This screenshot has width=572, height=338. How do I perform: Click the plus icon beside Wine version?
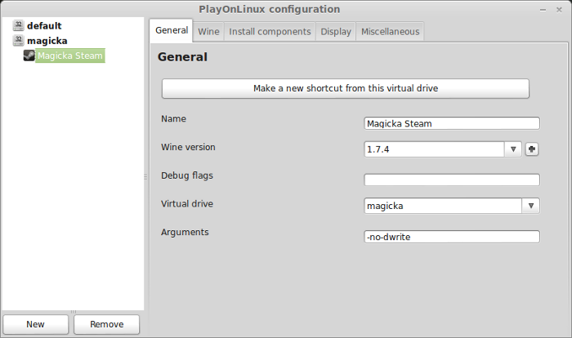coord(532,149)
